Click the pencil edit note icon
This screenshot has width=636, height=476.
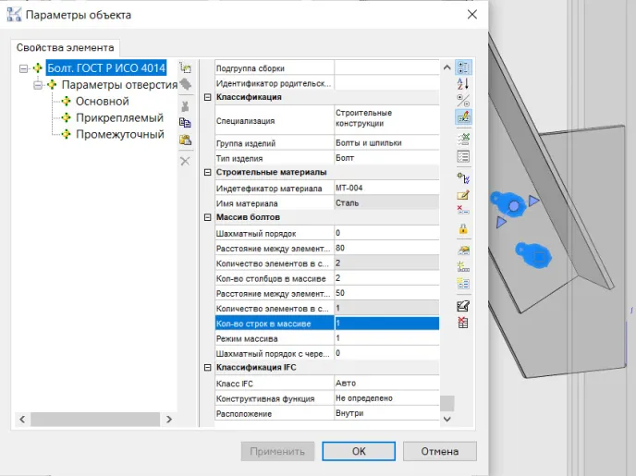tap(464, 195)
